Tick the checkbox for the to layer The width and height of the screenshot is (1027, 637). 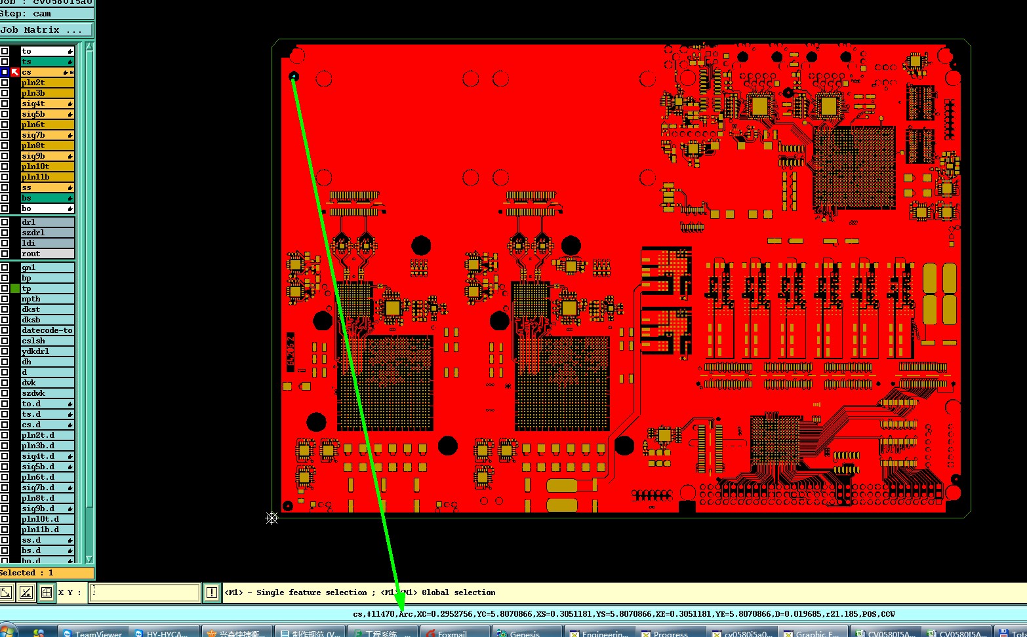5,51
